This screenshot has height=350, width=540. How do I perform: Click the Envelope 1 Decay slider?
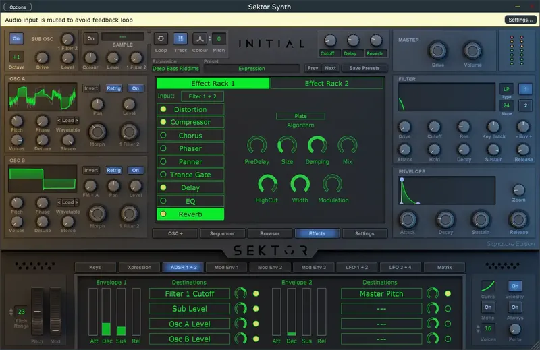click(106, 312)
